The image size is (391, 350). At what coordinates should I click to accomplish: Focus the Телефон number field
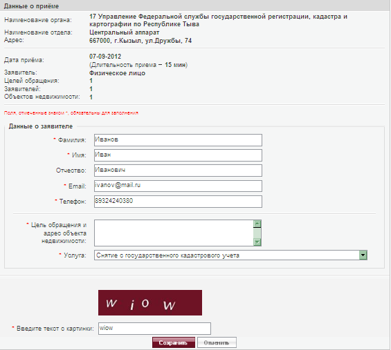click(178, 202)
